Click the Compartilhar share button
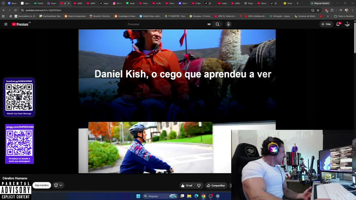 pos(216,186)
